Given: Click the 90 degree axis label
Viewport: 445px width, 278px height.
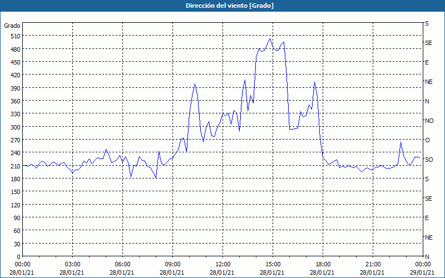Looking at the screenshot, I should click(x=17, y=218).
